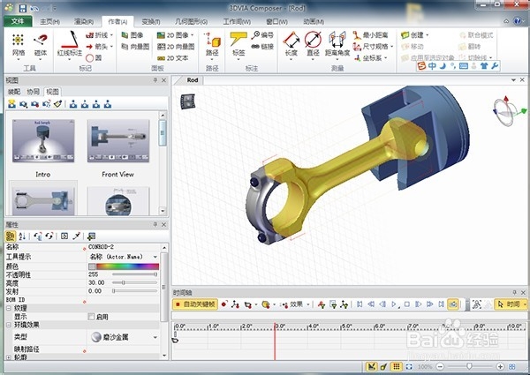Click the 标签 label annotation tool

click(x=238, y=45)
